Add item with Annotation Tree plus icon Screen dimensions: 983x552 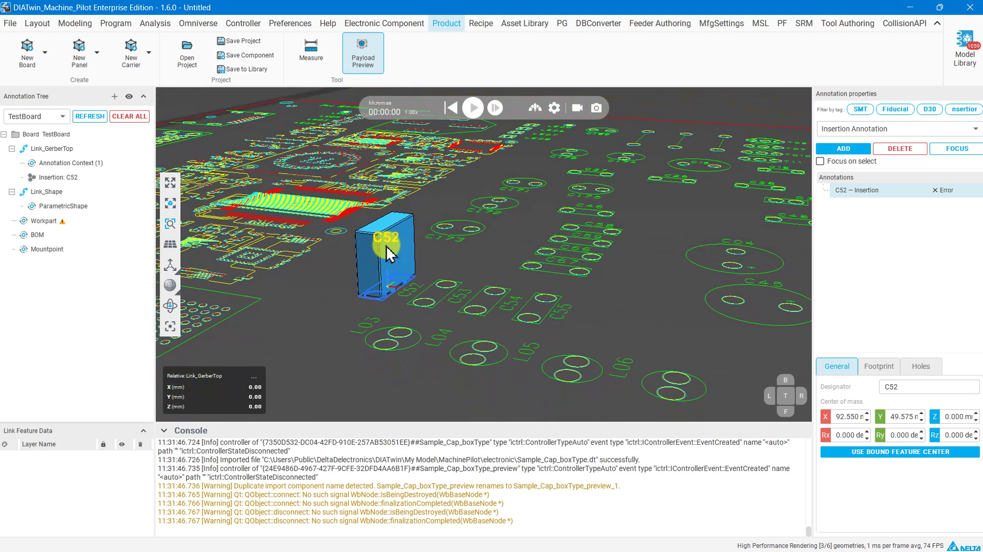(115, 96)
